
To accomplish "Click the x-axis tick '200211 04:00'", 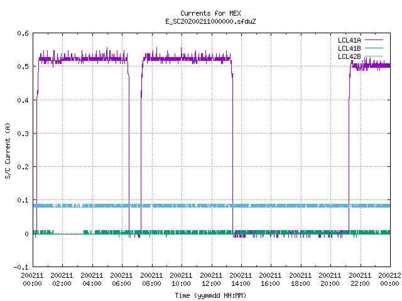I will pos(92,280).
